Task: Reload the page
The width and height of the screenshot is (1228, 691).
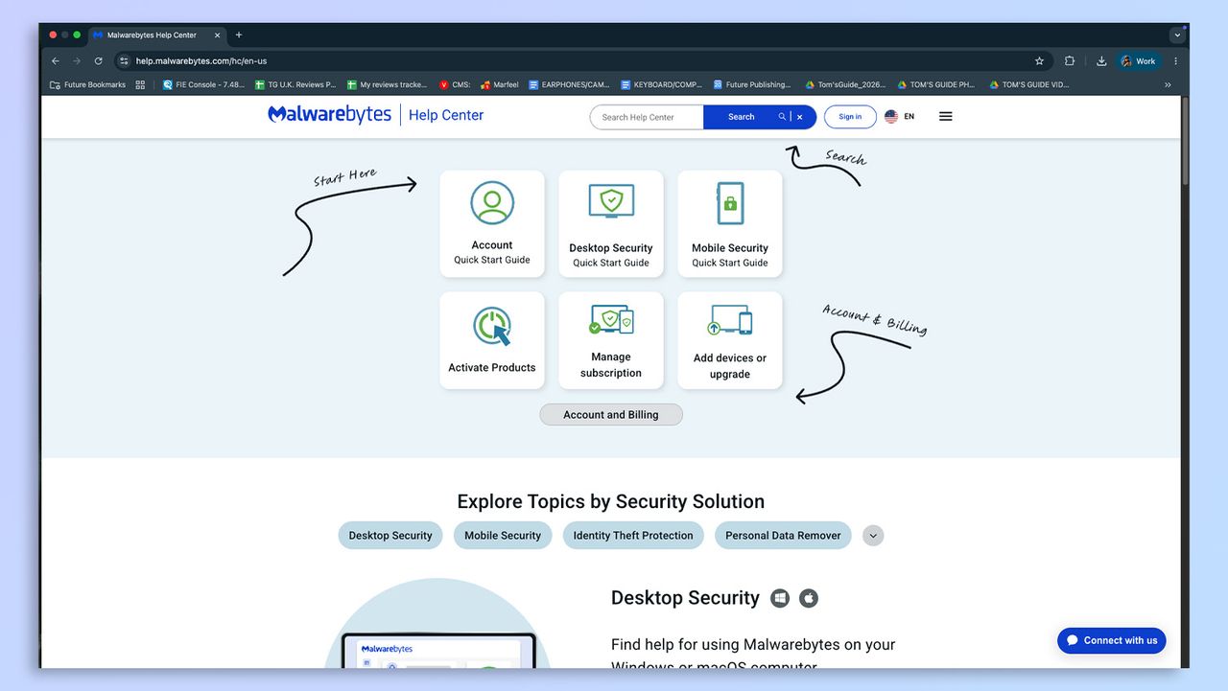Action: (x=98, y=61)
